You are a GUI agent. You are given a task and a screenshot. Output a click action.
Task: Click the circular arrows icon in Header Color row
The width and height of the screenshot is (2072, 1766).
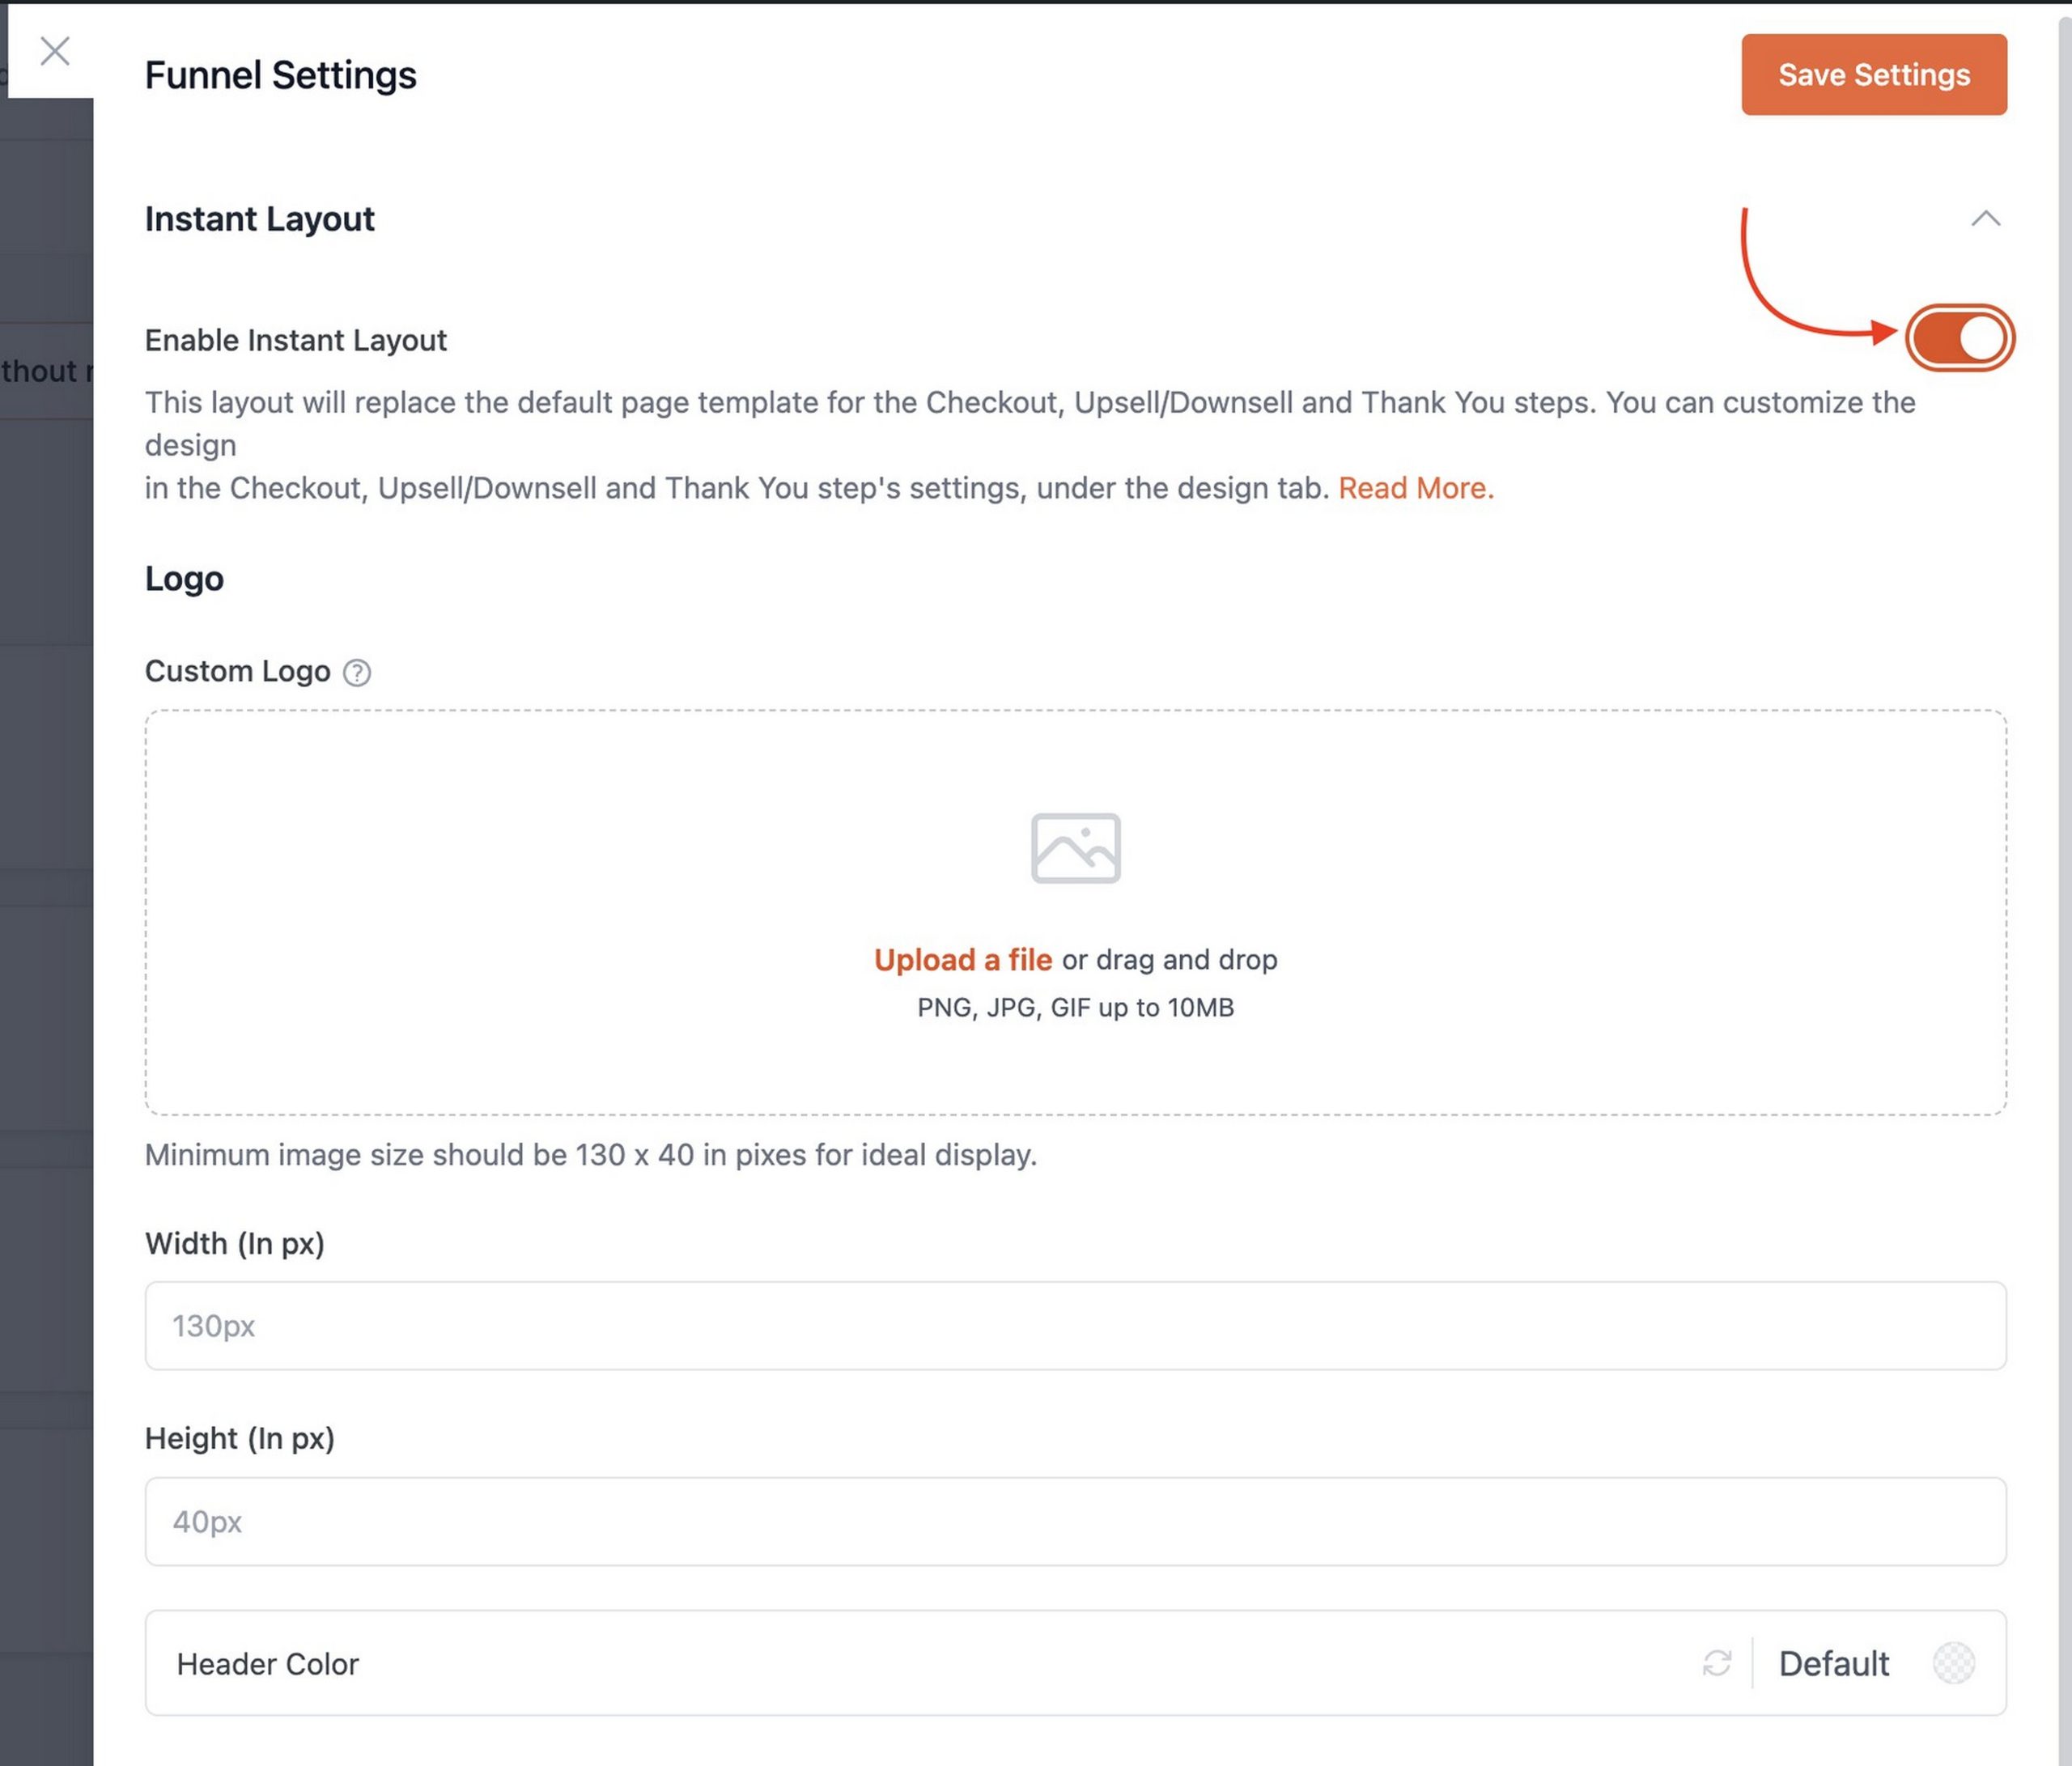(x=1717, y=1663)
